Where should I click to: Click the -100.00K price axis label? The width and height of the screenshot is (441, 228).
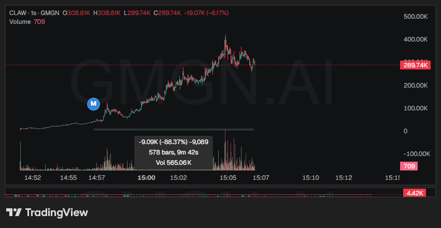tap(416, 154)
